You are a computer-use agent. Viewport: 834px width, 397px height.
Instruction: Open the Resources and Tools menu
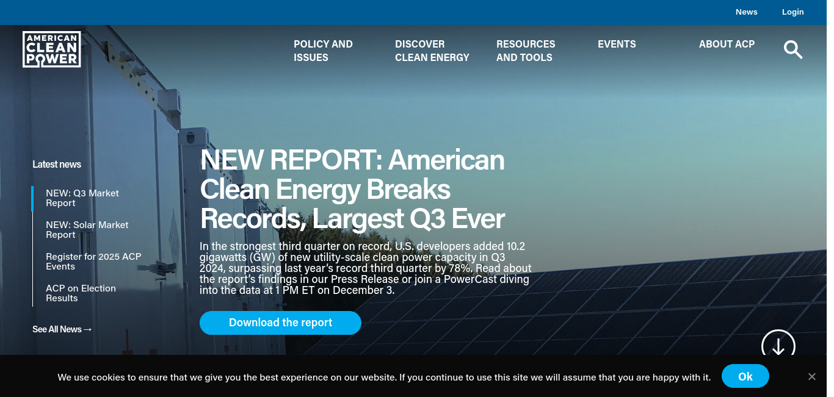[526, 51]
